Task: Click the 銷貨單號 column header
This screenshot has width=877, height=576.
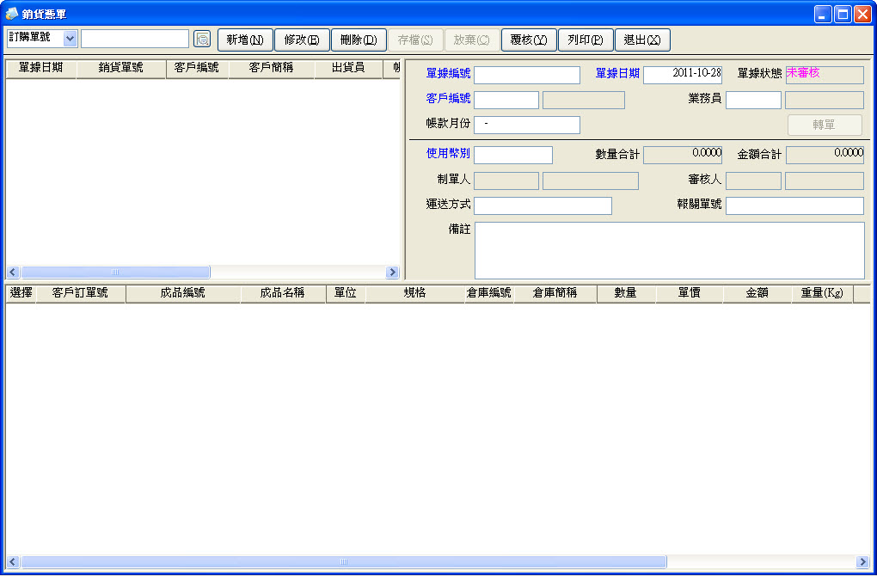Action: pyautogui.click(x=121, y=68)
